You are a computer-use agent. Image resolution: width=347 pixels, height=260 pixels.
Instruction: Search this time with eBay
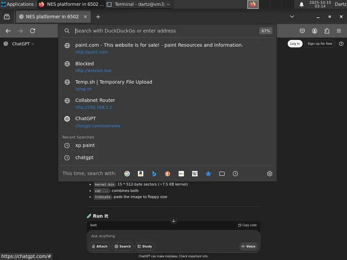[181, 174]
